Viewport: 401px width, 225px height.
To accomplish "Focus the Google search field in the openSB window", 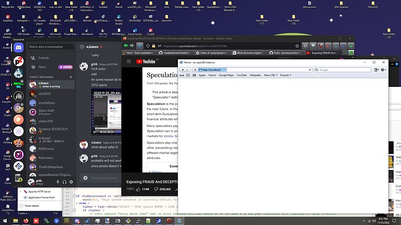I will coord(342,70).
